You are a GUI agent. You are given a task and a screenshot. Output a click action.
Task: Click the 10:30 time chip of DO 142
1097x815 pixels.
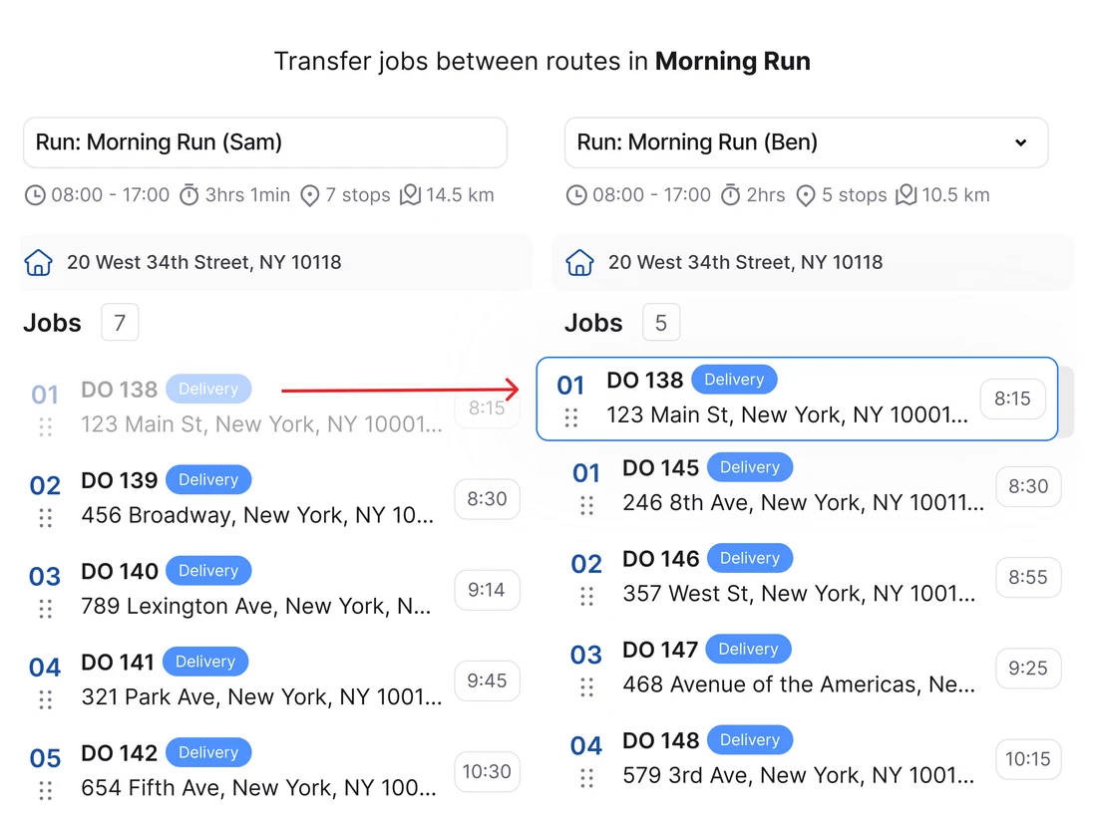487,772
